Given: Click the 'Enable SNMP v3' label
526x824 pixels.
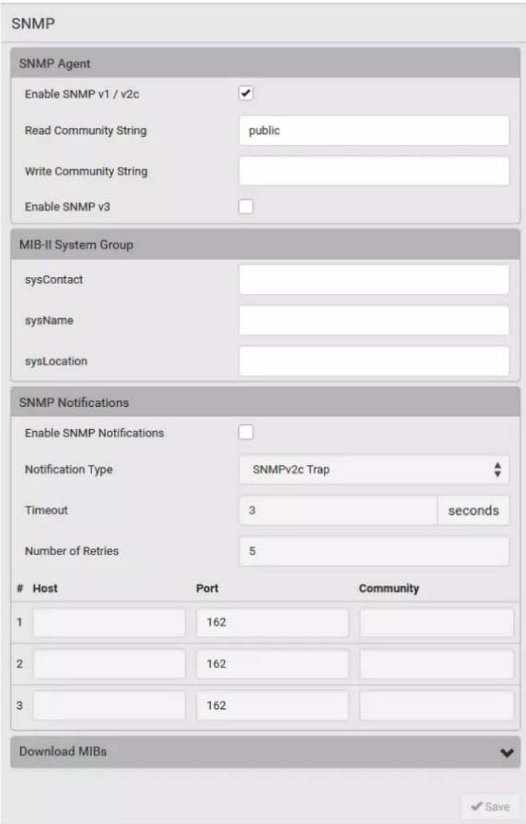Looking at the screenshot, I should 68,207.
